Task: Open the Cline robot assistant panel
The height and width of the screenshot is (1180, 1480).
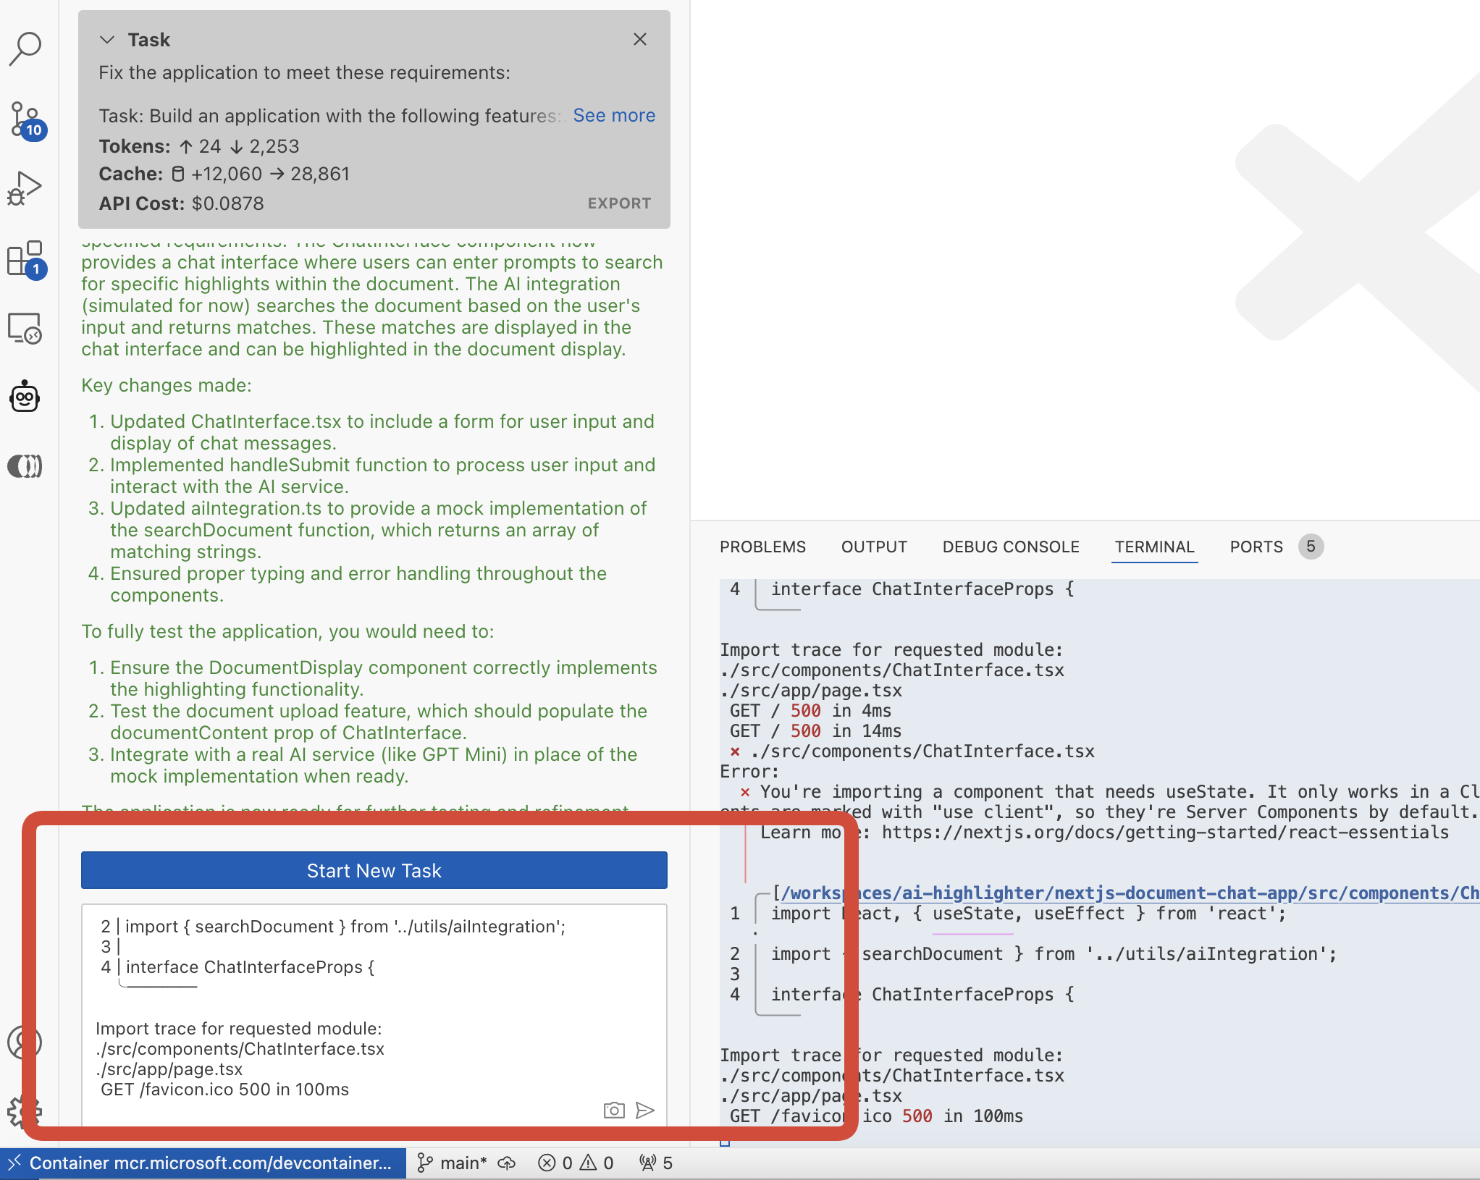Action: pyautogui.click(x=25, y=397)
